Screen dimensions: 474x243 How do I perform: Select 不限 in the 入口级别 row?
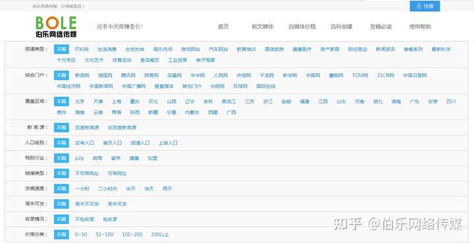(x=61, y=143)
